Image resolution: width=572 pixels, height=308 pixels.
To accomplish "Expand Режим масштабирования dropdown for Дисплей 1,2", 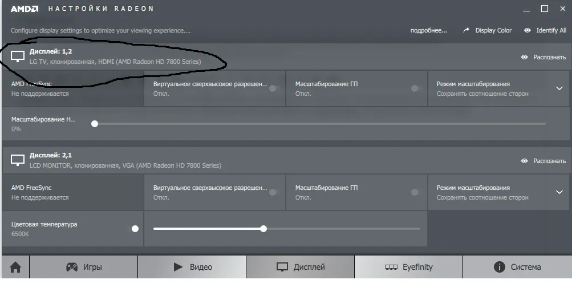I will (559, 88).
